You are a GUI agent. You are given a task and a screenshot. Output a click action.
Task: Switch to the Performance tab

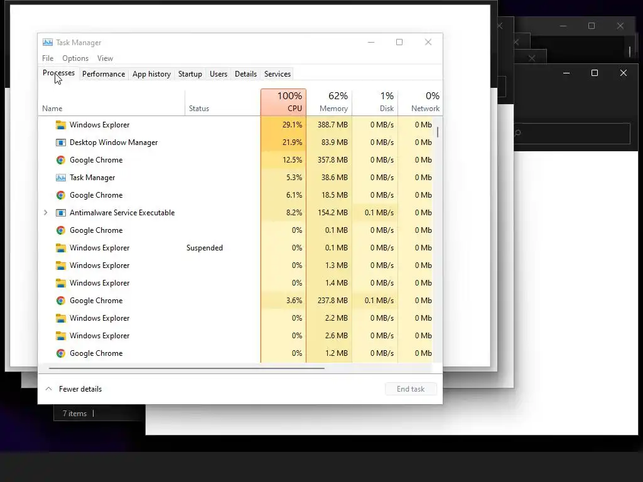click(104, 74)
